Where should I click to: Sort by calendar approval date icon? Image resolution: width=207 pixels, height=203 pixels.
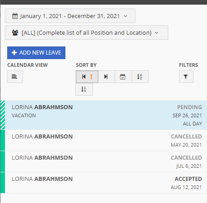[123, 77]
